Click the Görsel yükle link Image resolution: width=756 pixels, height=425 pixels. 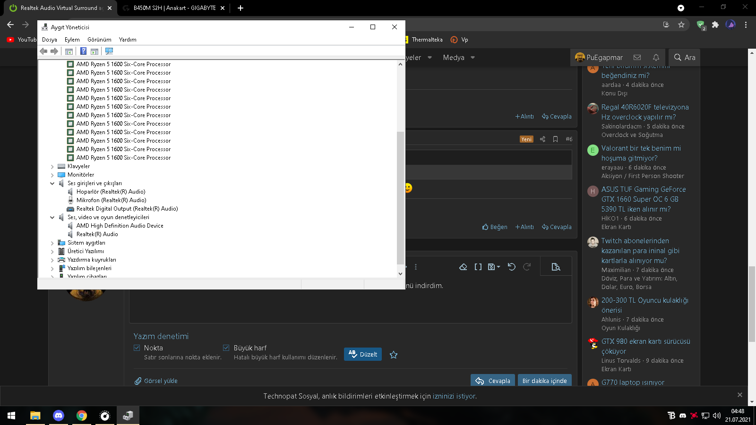[156, 381]
